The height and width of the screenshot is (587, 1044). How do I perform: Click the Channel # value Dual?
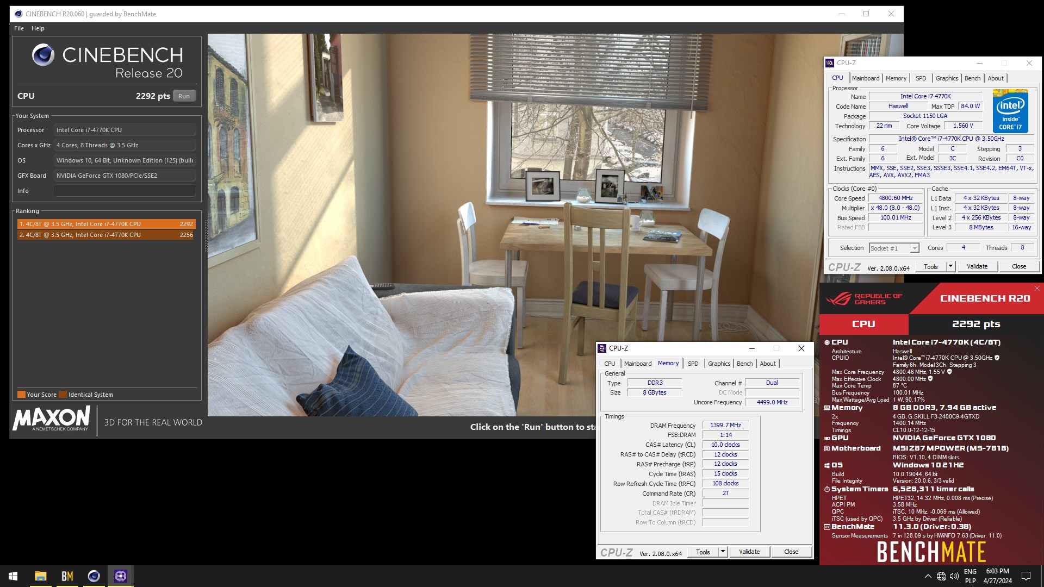click(x=772, y=383)
